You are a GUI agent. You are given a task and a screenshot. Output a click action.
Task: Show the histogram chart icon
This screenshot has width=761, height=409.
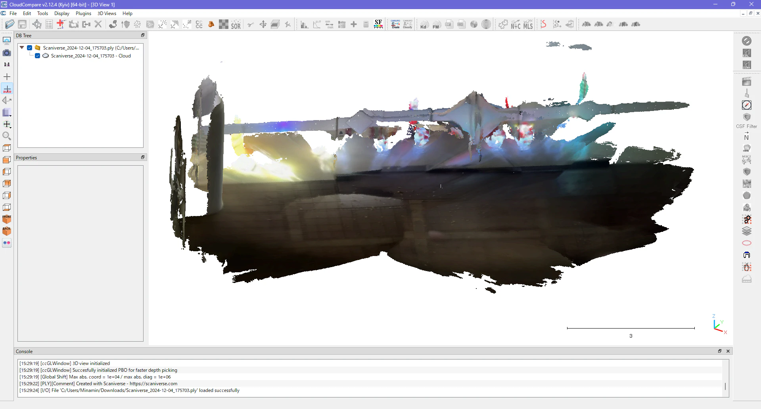click(x=305, y=25)
